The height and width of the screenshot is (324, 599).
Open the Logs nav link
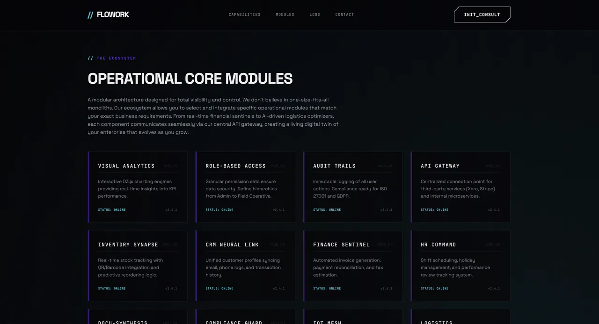(315, 14)
